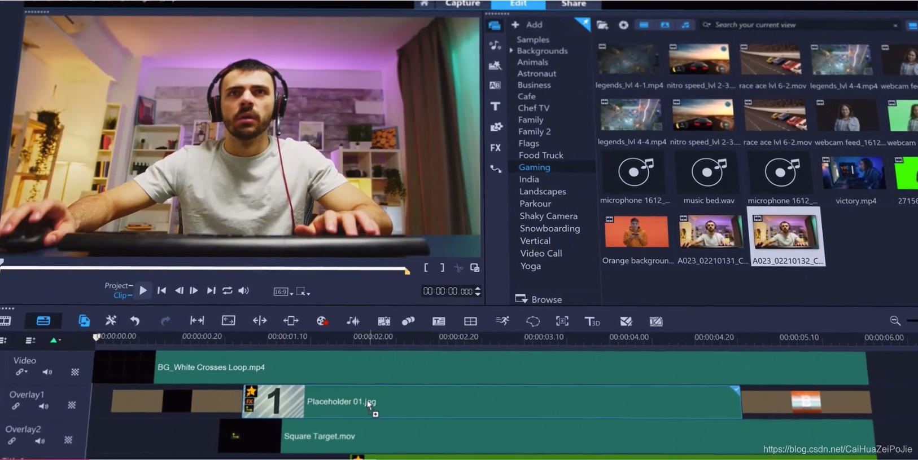
Task: Open the FX filters library icon
Action: [495, 148]
